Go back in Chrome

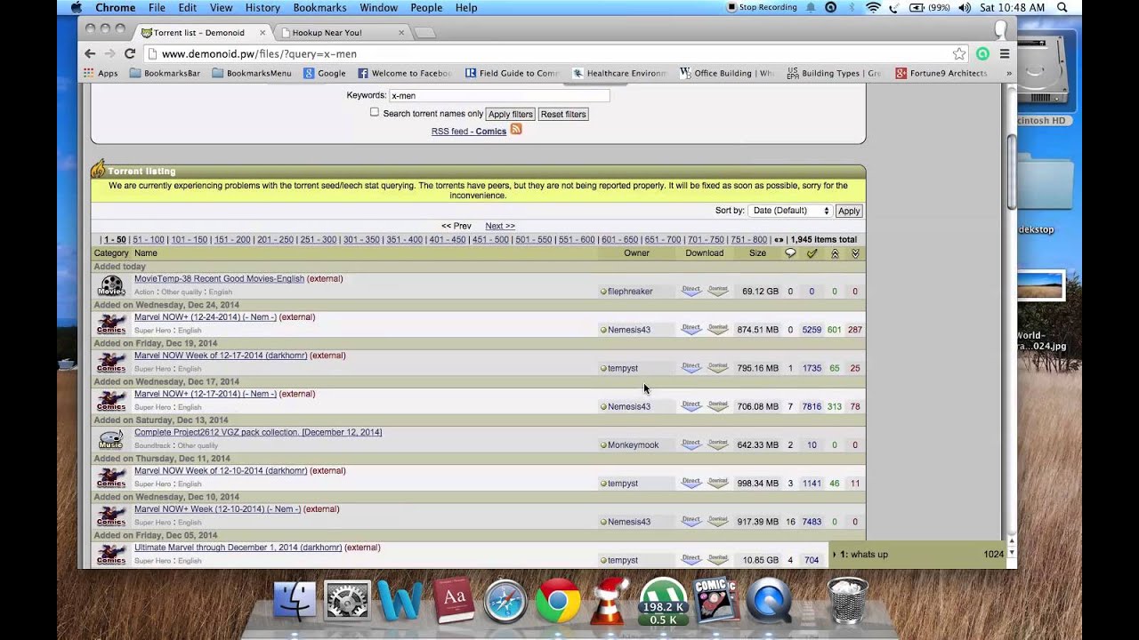(90, 53)
